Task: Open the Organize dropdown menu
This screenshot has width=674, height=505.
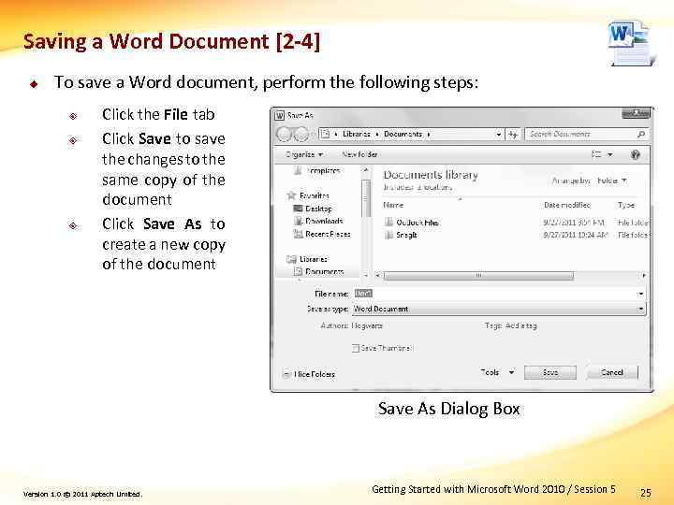Action: point(304,154)
